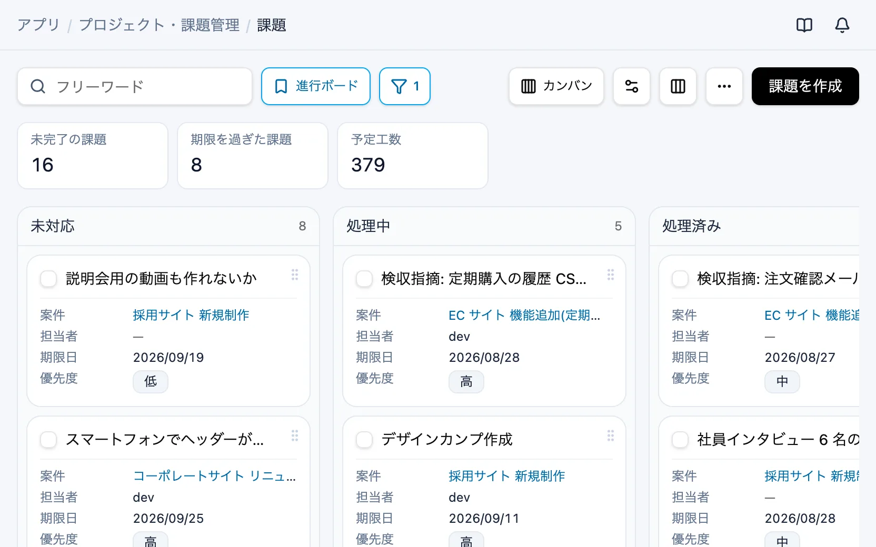Open the three-dot more options menu

click(x=724, y=86)
